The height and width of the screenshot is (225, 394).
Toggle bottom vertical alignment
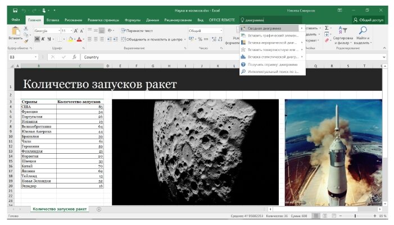[x=102, y=30]
